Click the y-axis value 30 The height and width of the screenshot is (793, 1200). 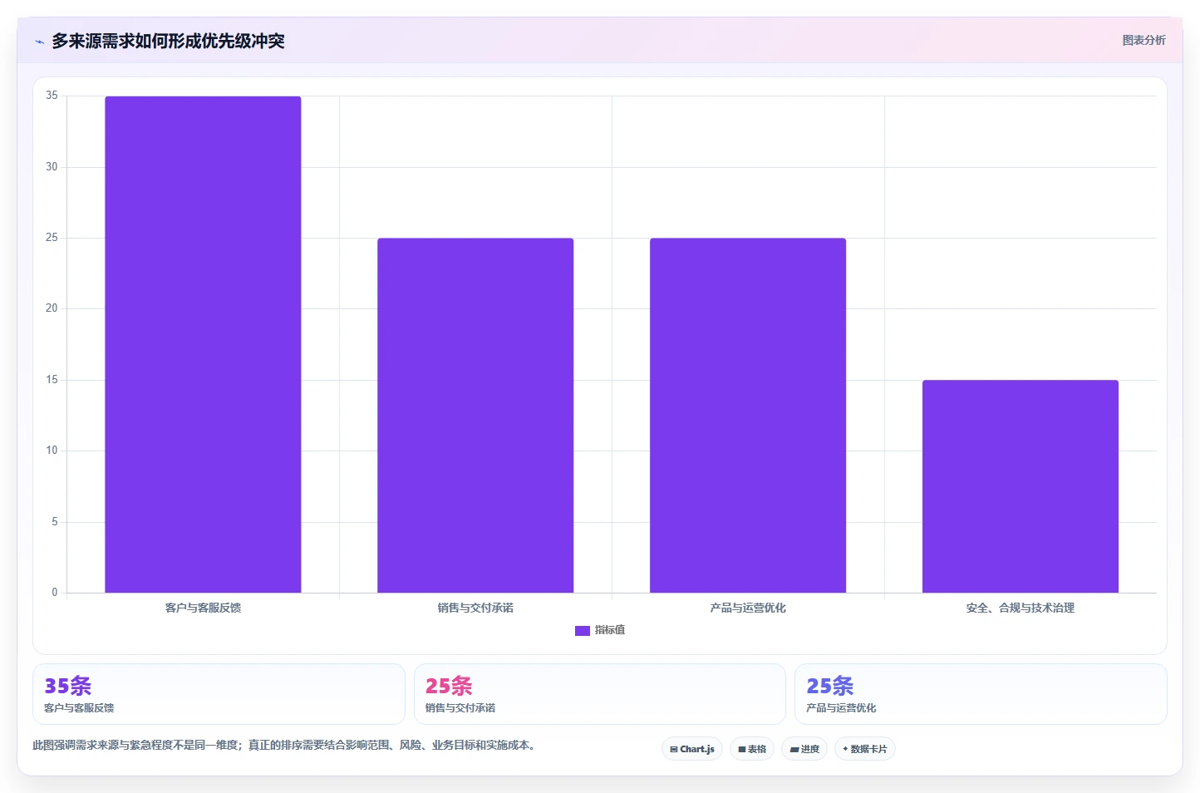[x=52, y=167]
